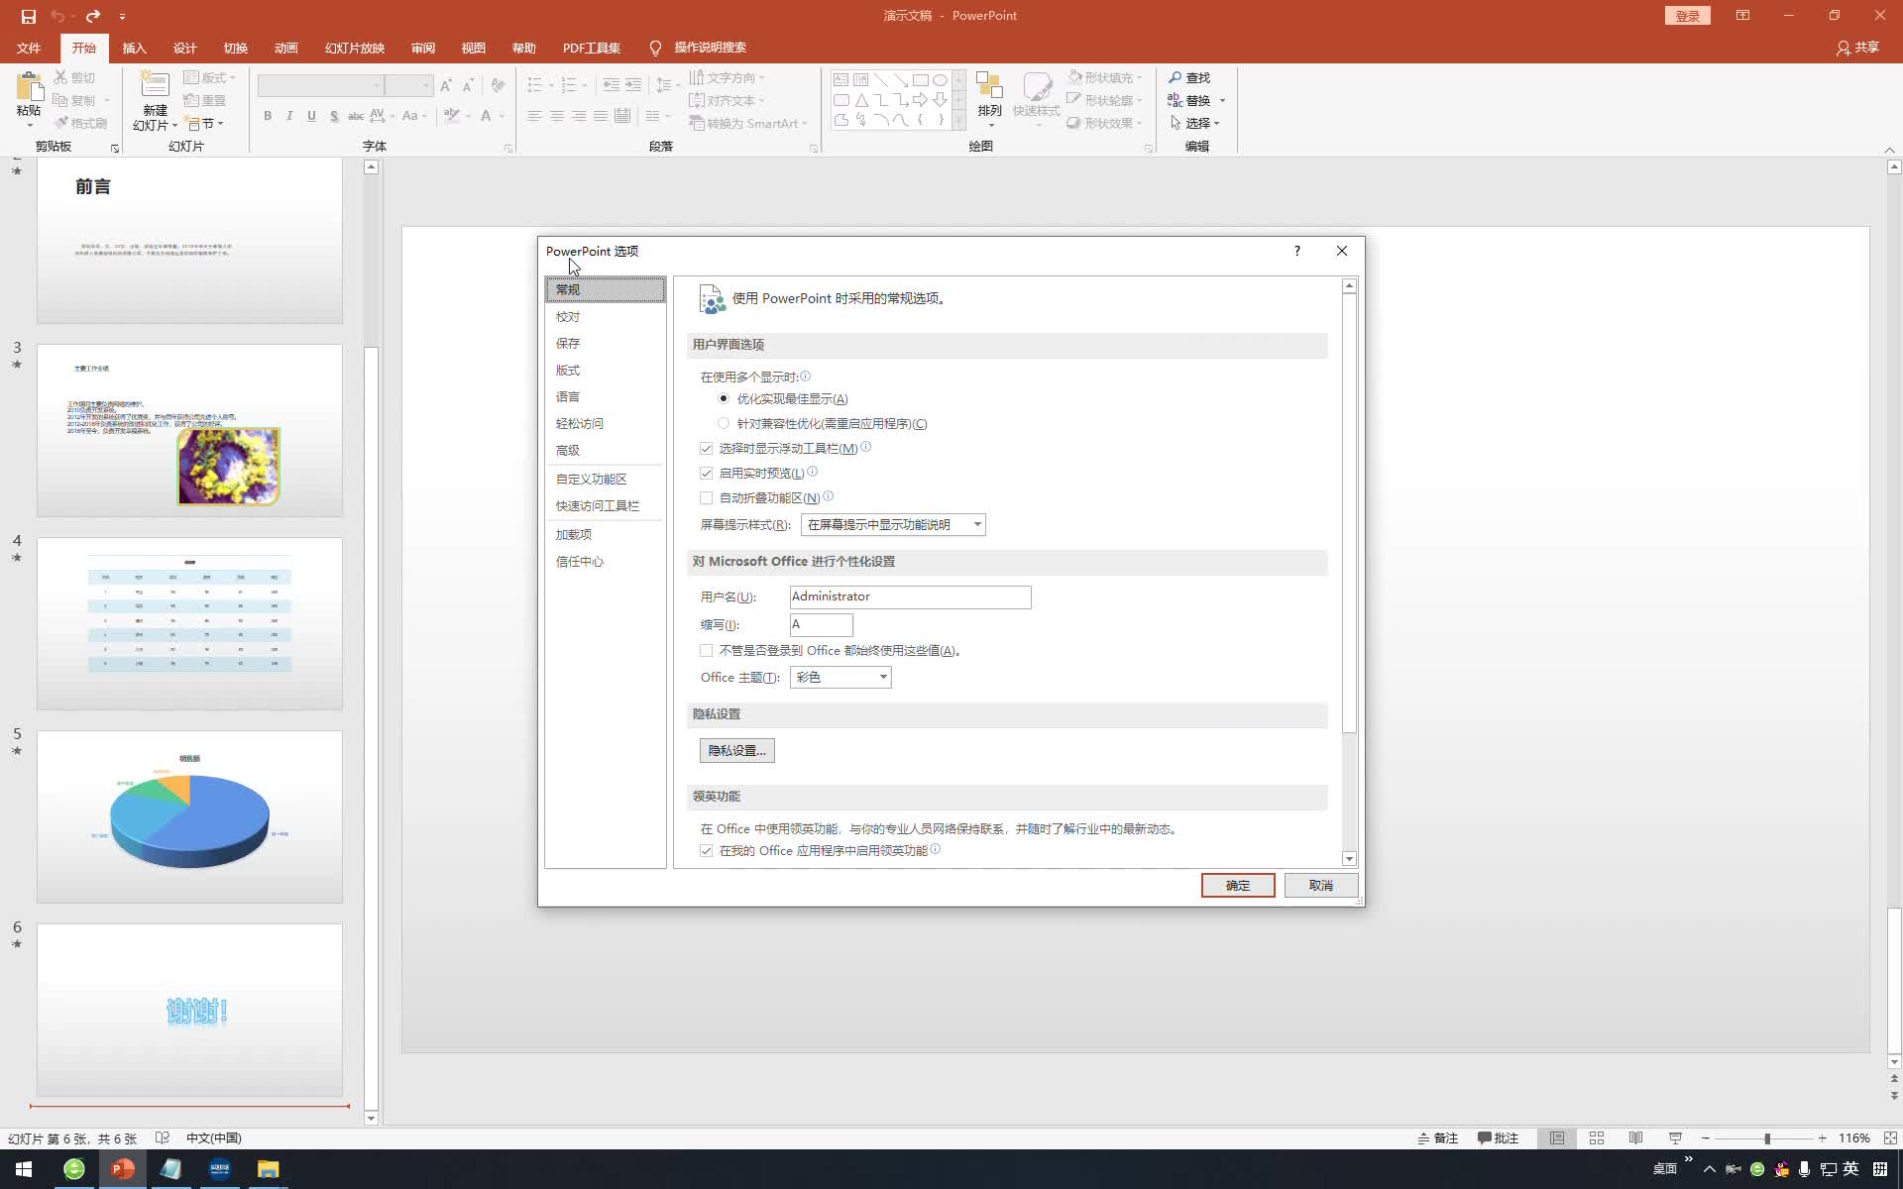This screenshot has height=1189, width=1903.
Task: Click the 共享 share button
Action: [x=1857, y=48]
